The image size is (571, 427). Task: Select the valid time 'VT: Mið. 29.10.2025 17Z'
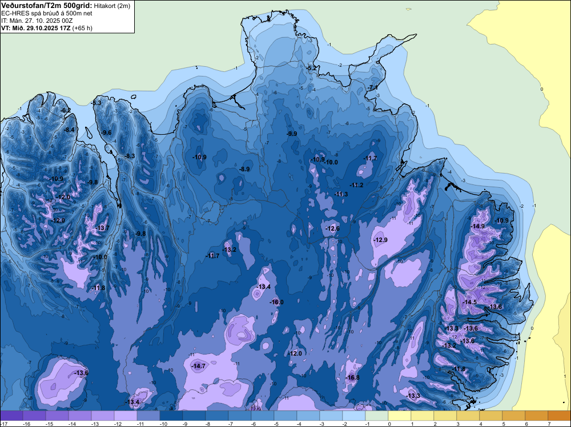coord(36,28)
